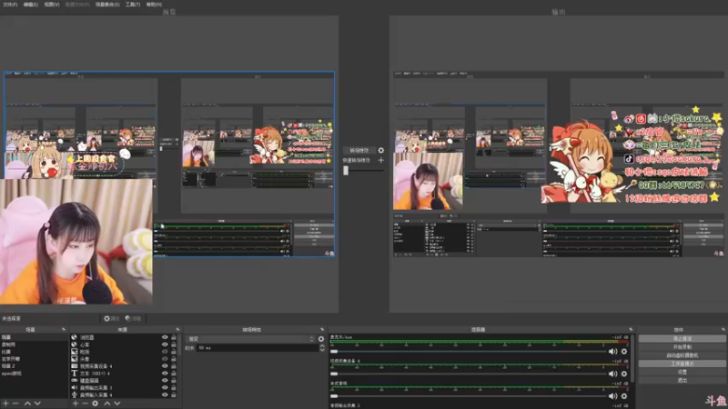This screenshot has width=728, height=409.
Task: Open transition properties gear beside 渐变
Action: click(321, 339)
